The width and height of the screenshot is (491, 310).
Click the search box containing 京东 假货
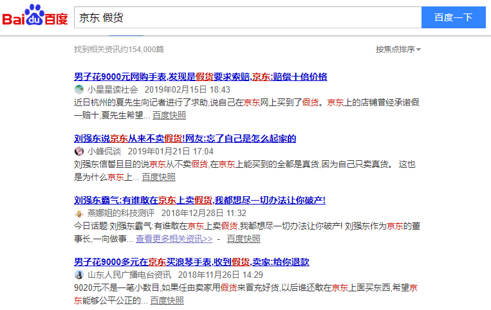point(248,17)
